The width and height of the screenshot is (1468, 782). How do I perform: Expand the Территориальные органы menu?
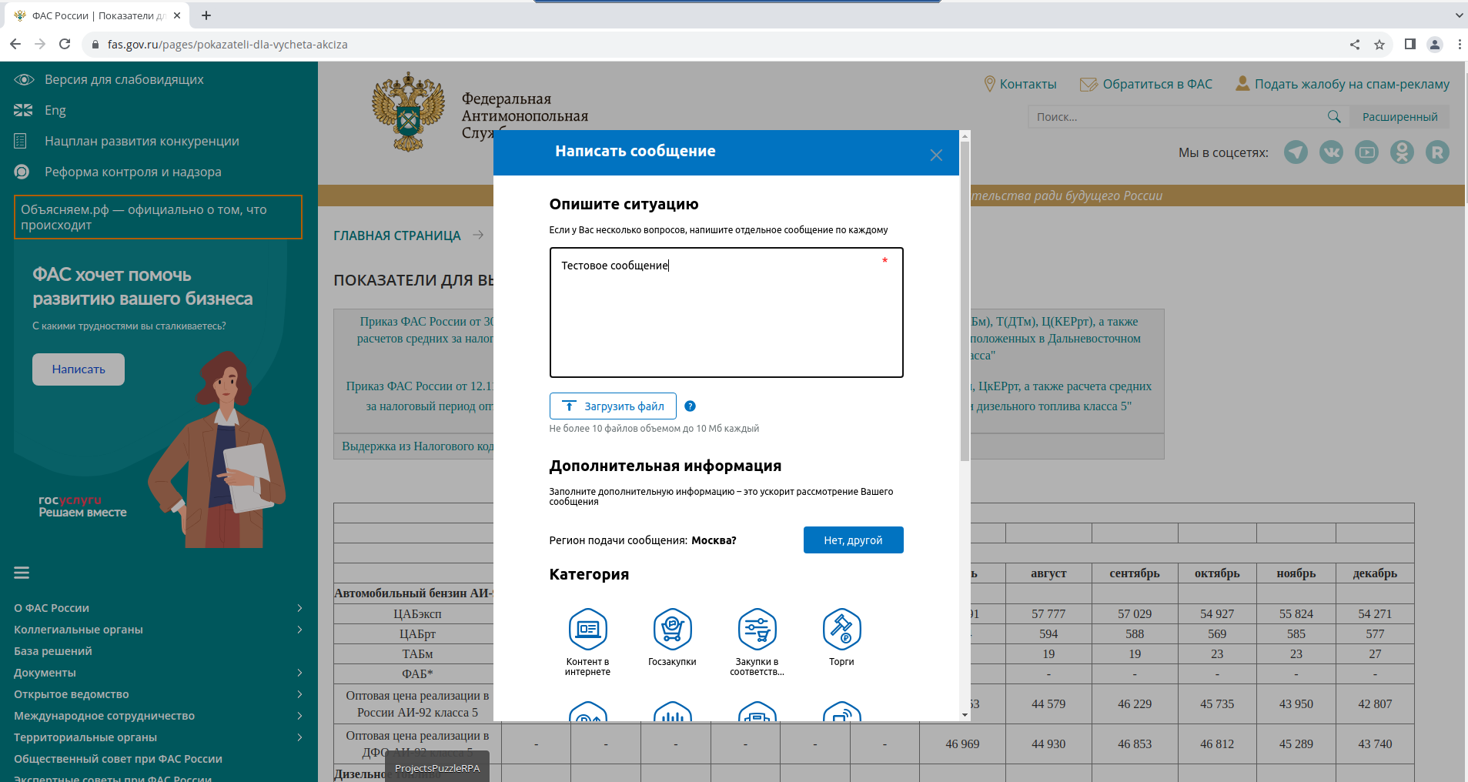[x=299, y=737]
